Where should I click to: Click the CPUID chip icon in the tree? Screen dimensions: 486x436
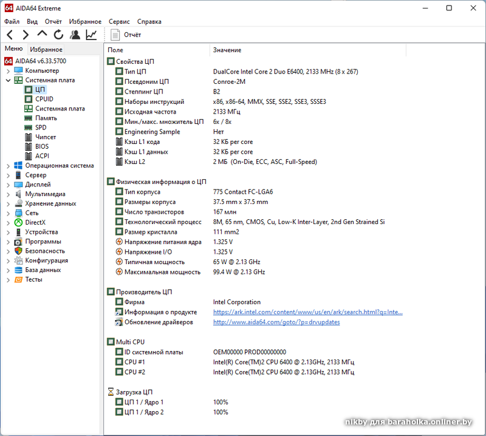(29, 99)
